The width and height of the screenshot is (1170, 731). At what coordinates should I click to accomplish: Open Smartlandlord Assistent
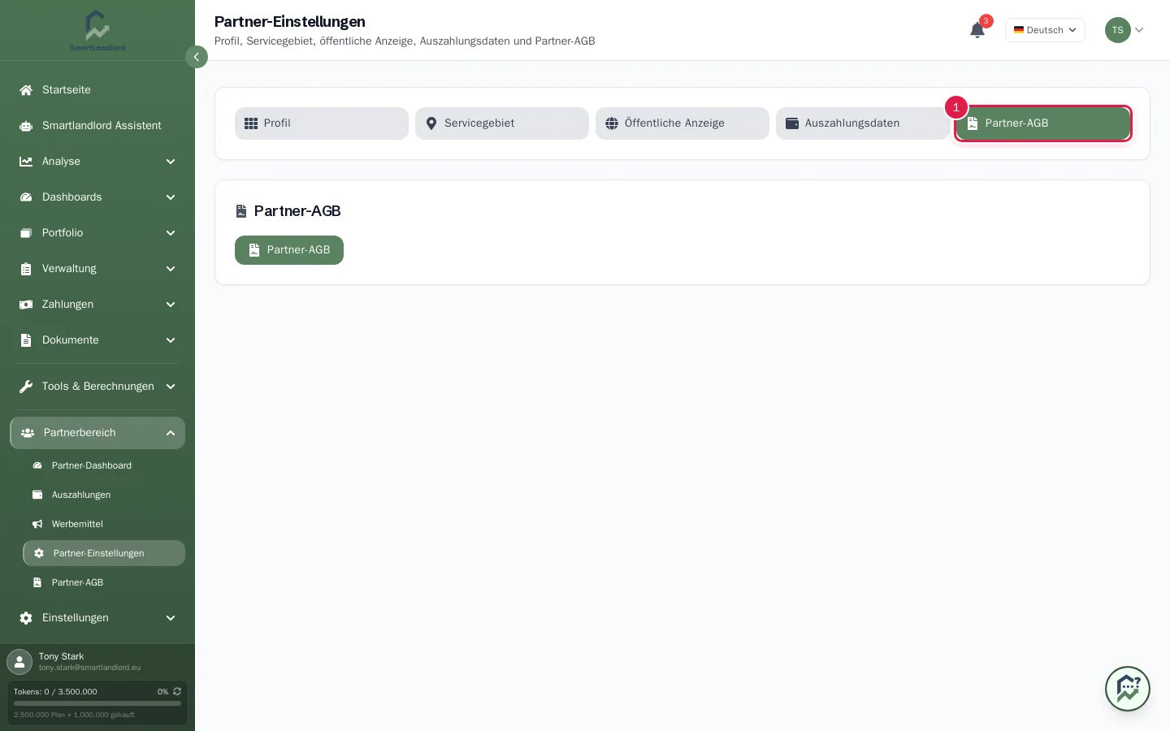(x=97, y=126)
